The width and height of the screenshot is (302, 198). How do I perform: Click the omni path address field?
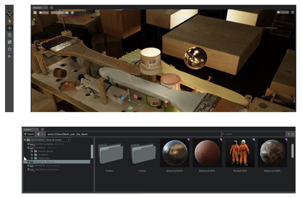(x=133, y=134)
